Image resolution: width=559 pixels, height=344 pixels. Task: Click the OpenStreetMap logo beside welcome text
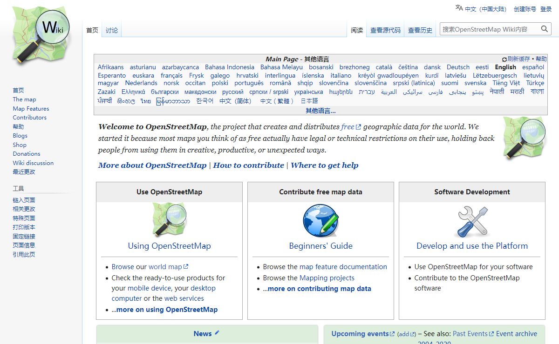click(x=524, y=138)
